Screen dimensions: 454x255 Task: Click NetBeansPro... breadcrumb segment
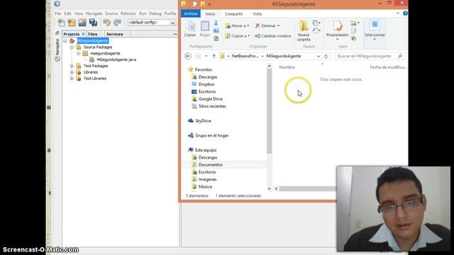click(245, 56)
